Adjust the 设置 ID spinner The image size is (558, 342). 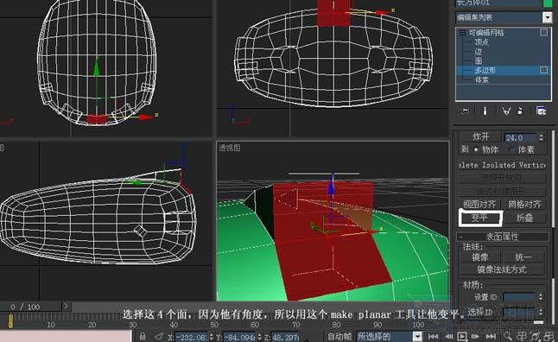pos(541,297)
